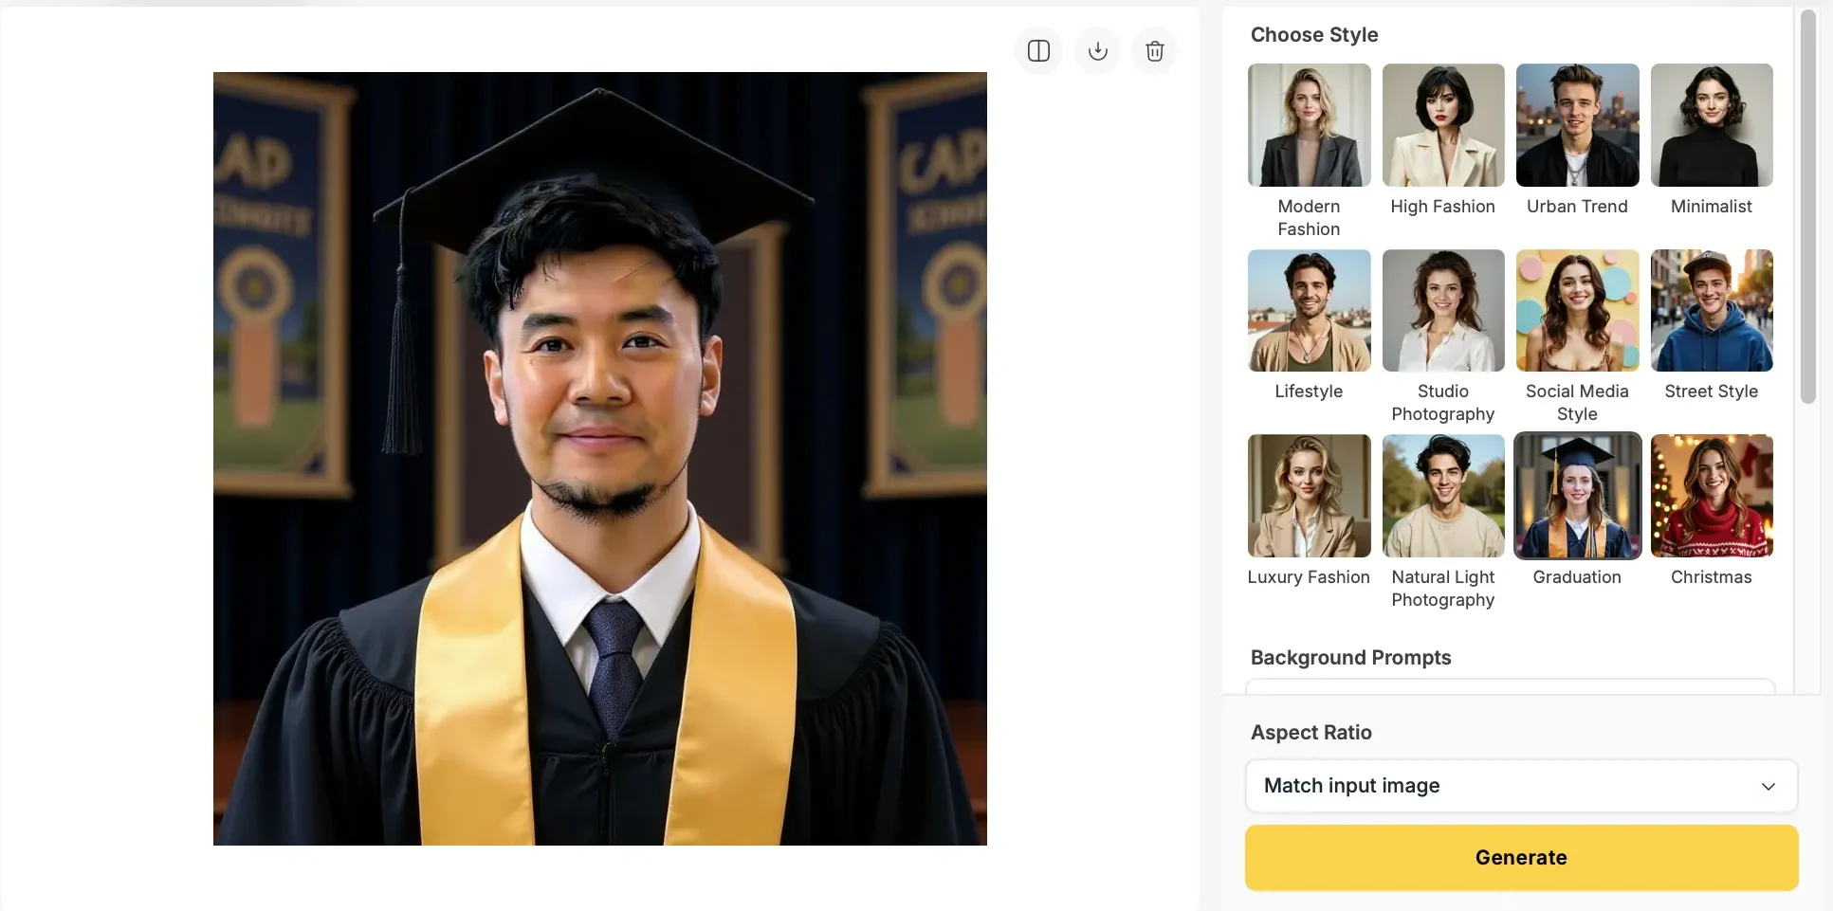Choose the Christmas style thumbnail

pyautogui.click(x=1711, y=496)
